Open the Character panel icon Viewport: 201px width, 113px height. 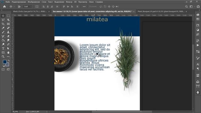point(198,64)
